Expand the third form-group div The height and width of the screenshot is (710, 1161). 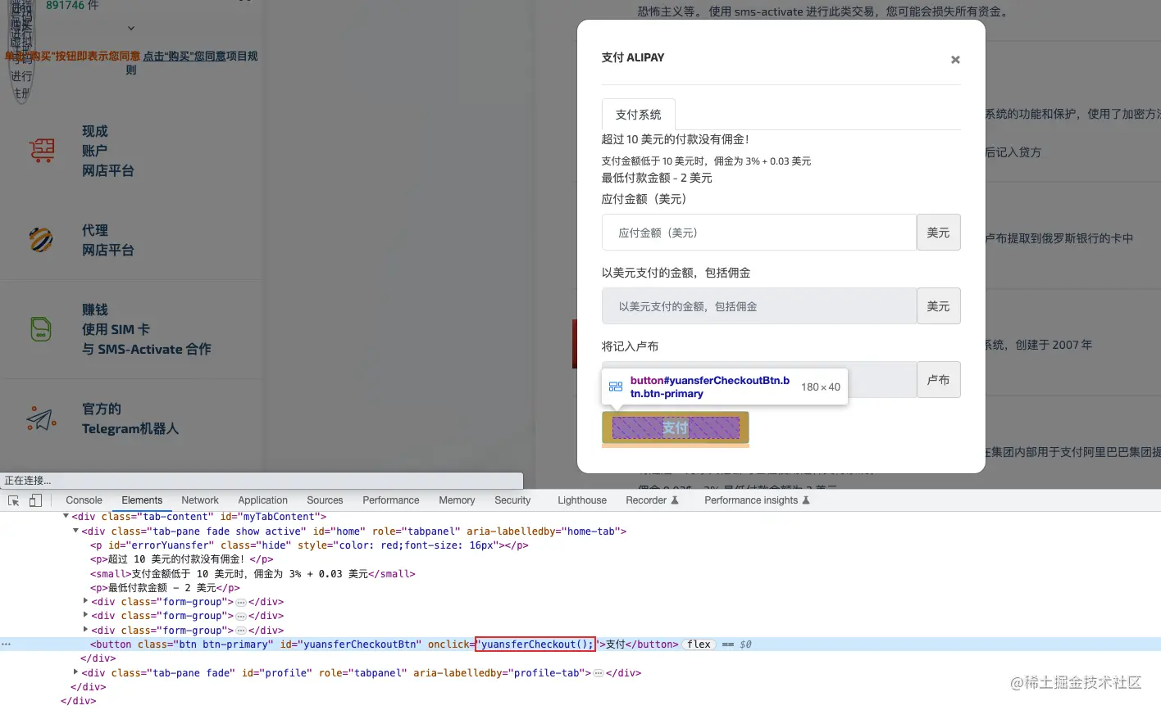point(85,631)
